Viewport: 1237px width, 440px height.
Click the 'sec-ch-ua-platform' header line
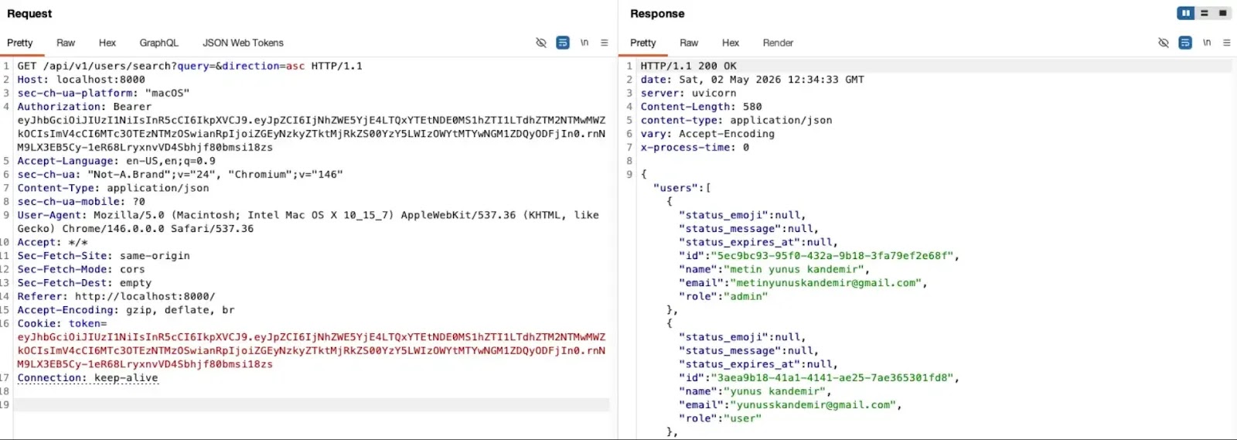click(104, 93)
